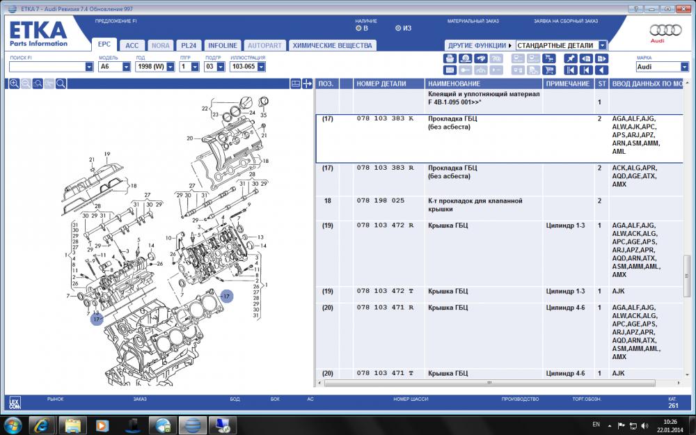Expand the Марка Audi dropdown

[x=683, y=67]
